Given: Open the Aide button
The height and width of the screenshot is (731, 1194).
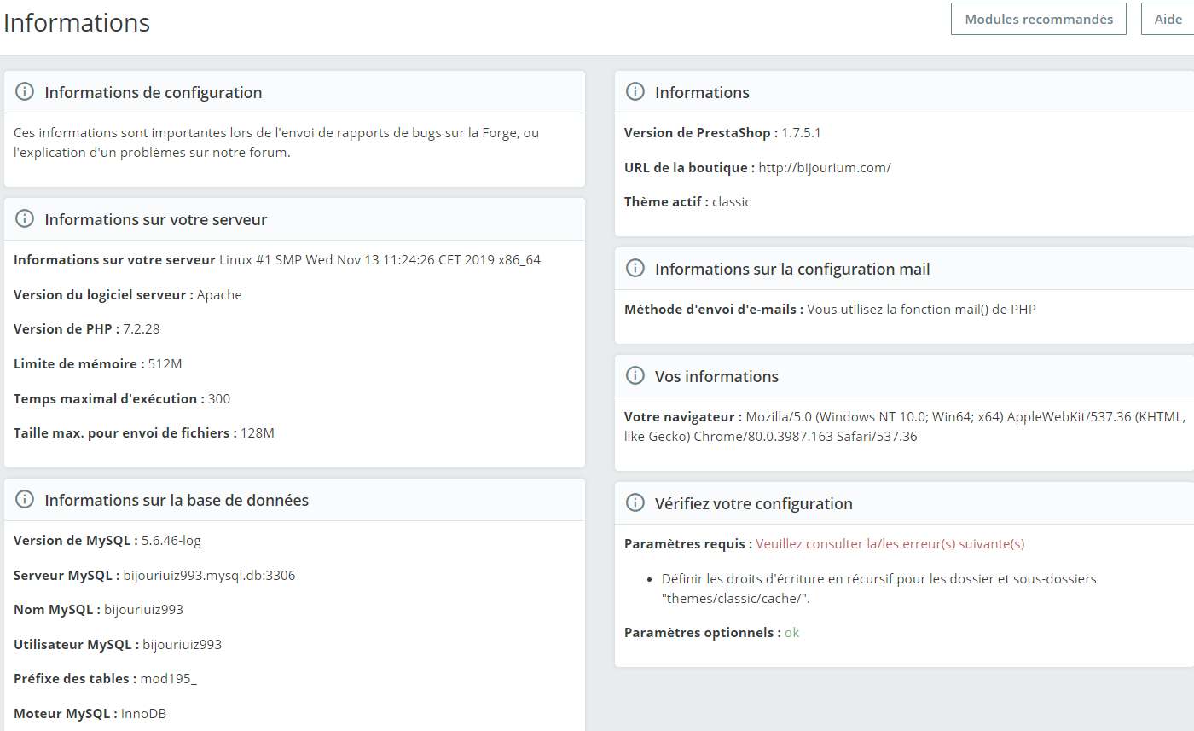Looking at the screenshot, I should click(x=1168, y=19).
